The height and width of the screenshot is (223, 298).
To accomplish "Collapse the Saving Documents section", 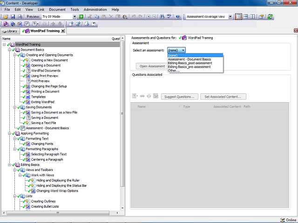I will [x=14, y=107].
